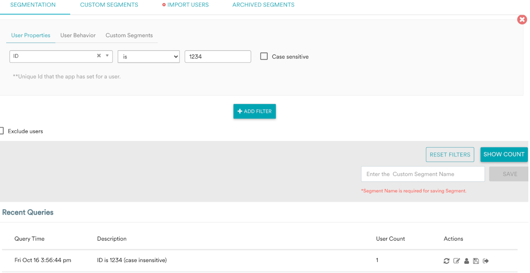
Task: Click Reset Filters
Action: pyautogui.click(x=450, y=155)
